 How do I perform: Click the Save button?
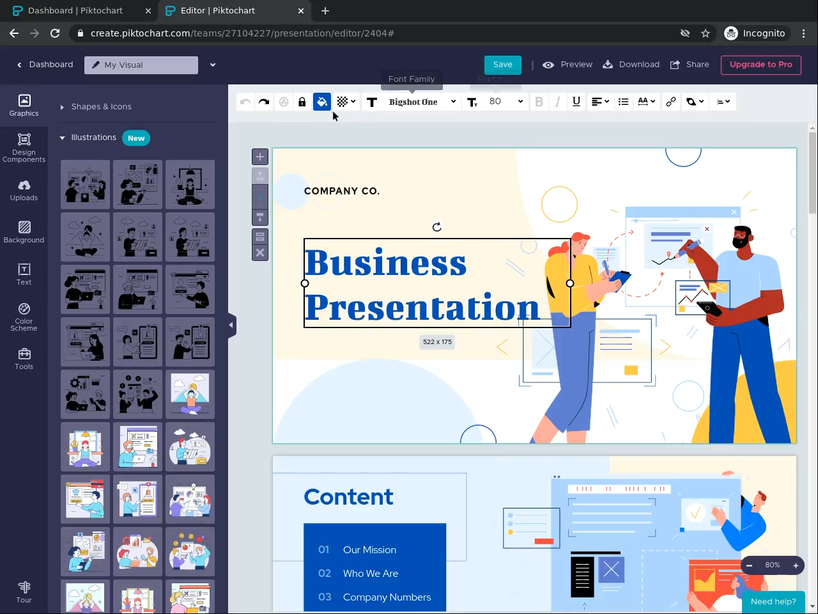point(502,65)
